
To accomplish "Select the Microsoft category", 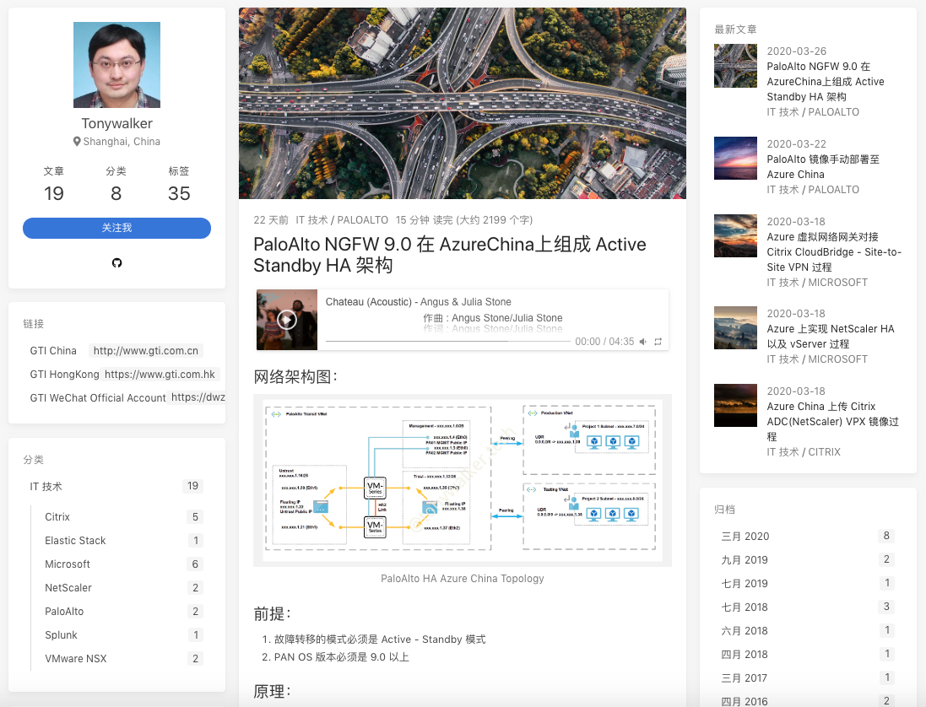I will [x=68, y=564].
